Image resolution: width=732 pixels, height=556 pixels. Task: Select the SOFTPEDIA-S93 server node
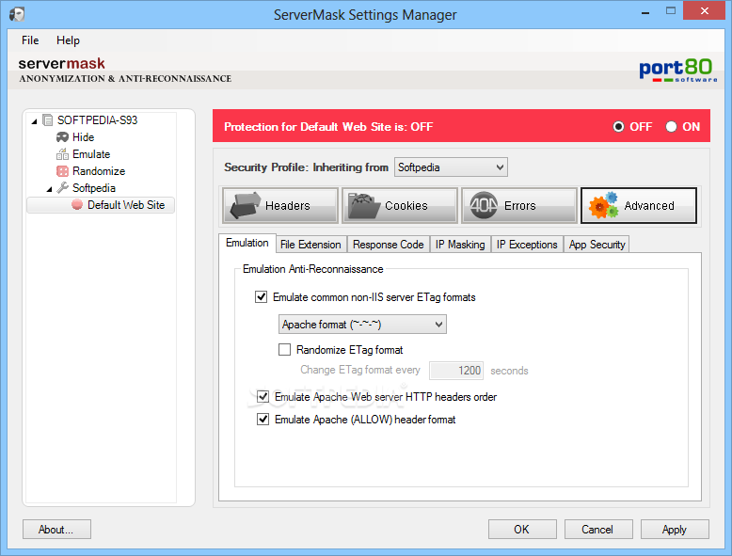[x=97, y=120]
